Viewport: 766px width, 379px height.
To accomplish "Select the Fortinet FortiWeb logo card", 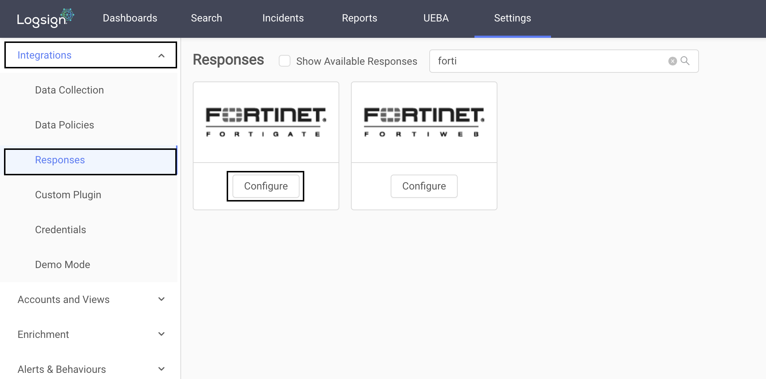I will coord(424,122).
